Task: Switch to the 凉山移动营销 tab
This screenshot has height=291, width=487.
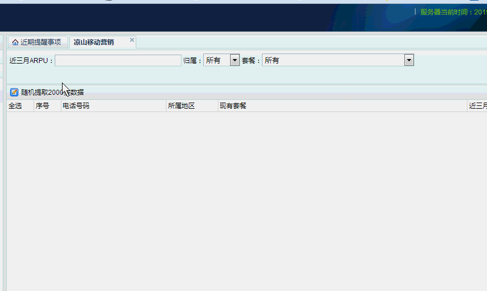Action: pos(93,42)
